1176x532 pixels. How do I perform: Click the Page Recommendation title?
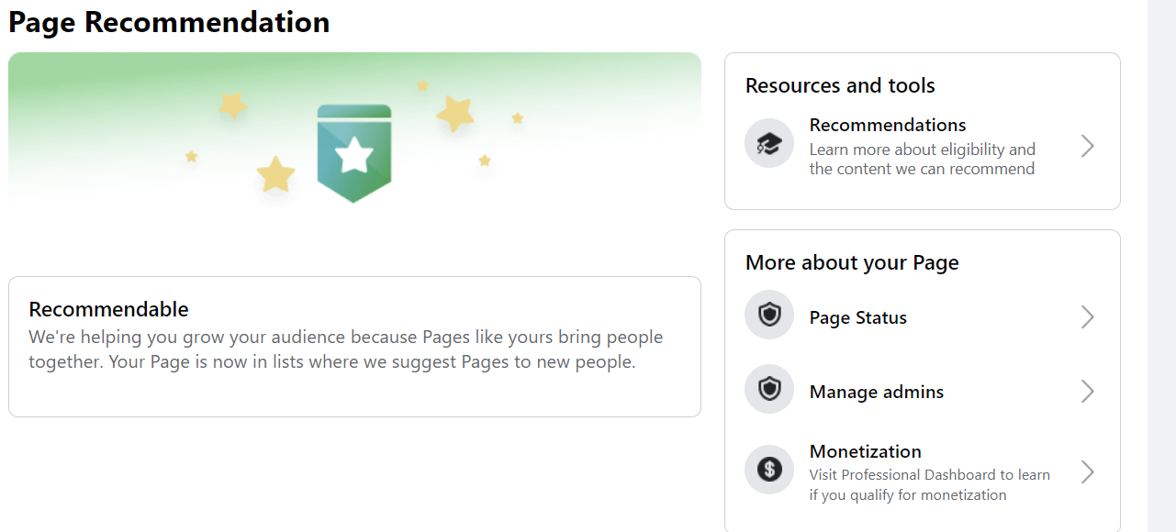coord(169,22)
